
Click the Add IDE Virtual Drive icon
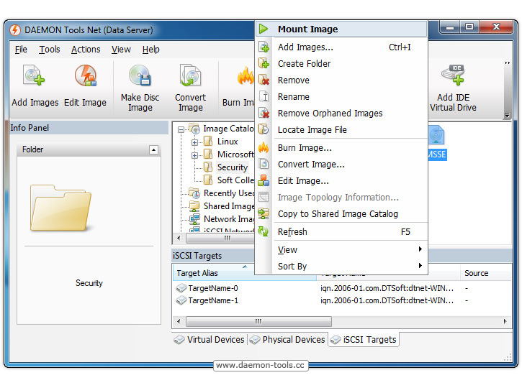[453, 75]
